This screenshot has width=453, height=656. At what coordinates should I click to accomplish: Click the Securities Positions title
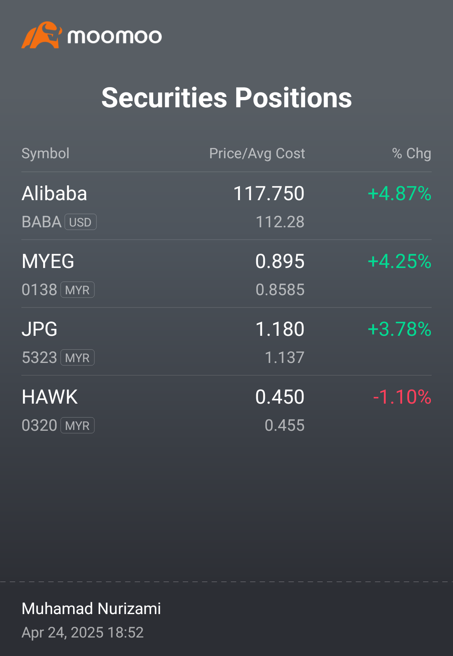pos(227,98)
